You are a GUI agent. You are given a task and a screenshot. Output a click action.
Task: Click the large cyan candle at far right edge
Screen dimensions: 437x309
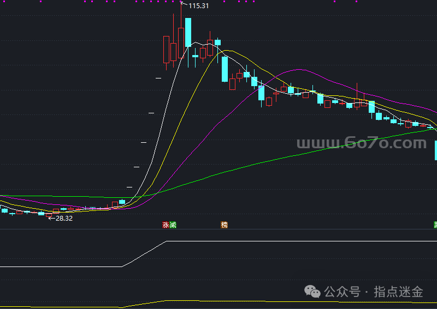coord(435,150)
